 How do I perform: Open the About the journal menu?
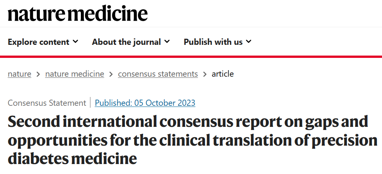point(131,42)
